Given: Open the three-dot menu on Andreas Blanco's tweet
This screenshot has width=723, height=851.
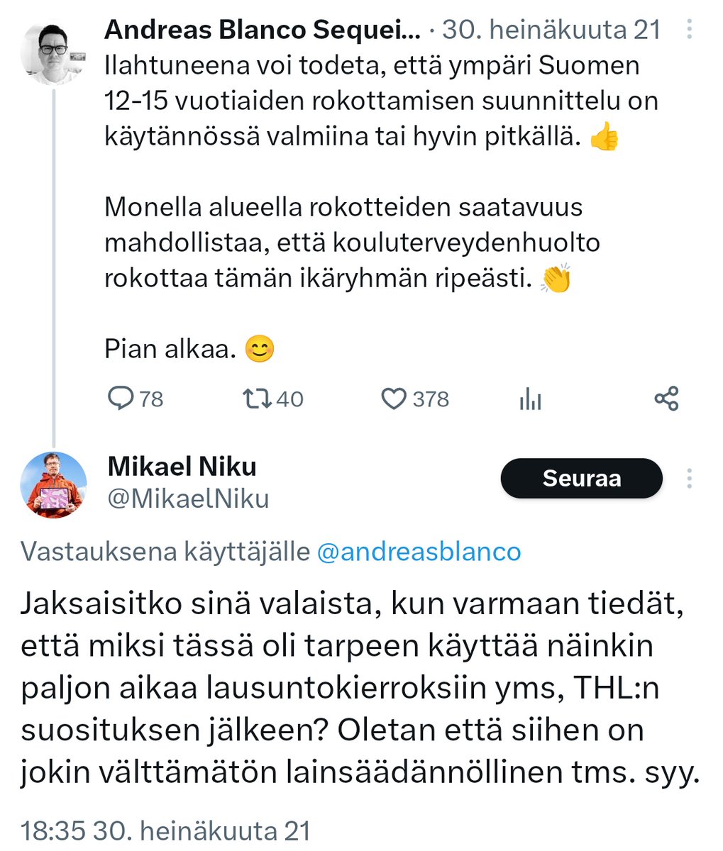Looking at the screenshot, I should coord(690,30).
